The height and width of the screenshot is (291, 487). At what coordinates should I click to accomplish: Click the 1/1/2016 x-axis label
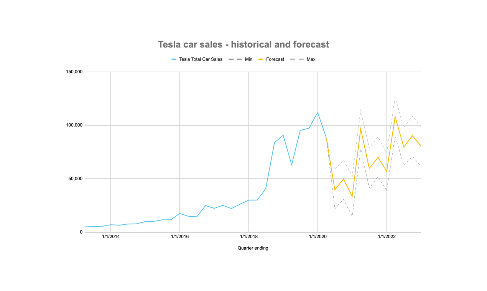(180, 237)
